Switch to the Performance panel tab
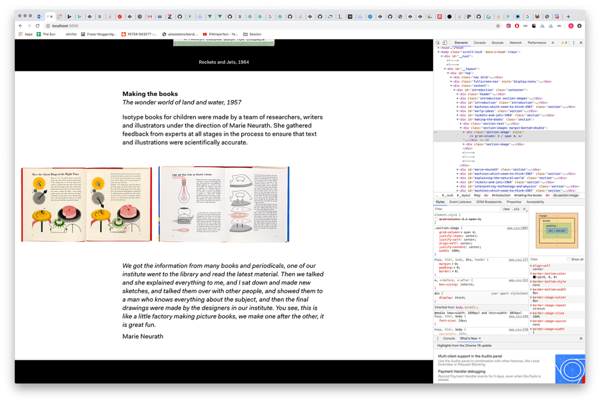This screenshot has width=600, height=403. pos(537,43)
